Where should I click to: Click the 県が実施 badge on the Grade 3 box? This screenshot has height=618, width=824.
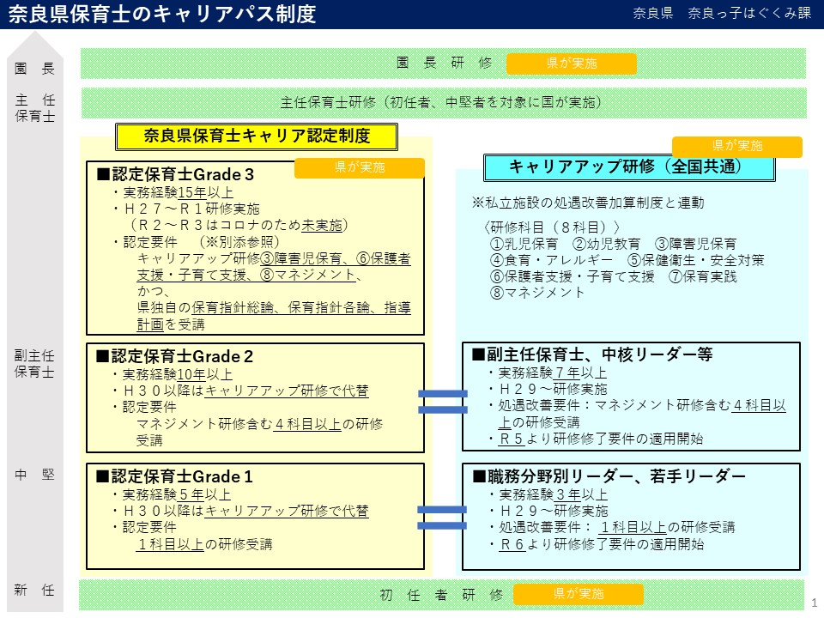tap(360, 167)
